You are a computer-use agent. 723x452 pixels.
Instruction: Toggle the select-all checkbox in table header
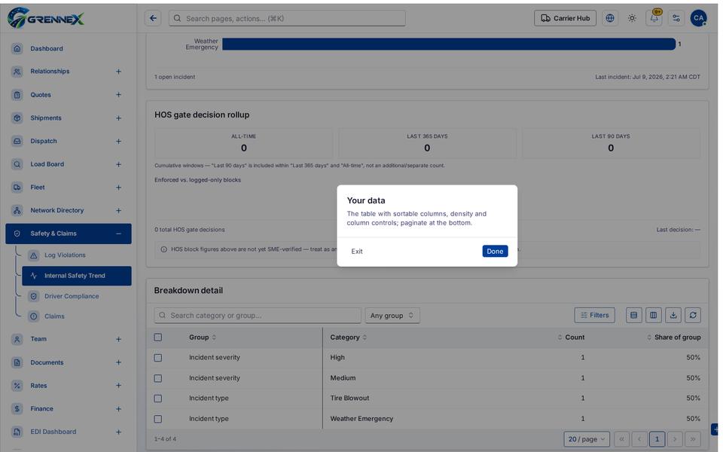pyautogui.click(x=158, y=337)
